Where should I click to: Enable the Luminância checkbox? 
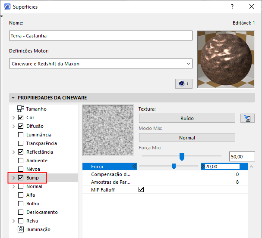pos(21,135)
